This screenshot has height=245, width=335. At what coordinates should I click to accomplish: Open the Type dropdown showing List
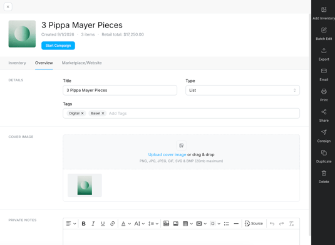pyautogui.click(x=242, y=90)
